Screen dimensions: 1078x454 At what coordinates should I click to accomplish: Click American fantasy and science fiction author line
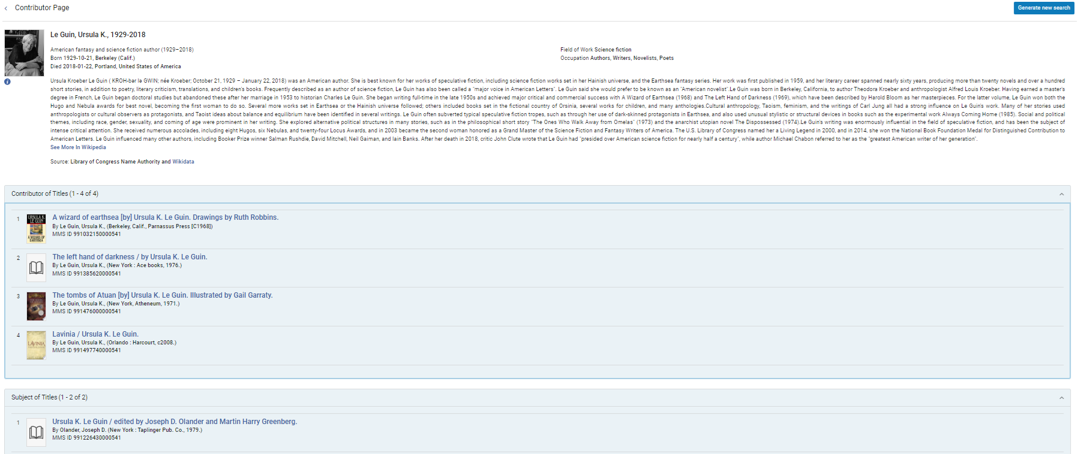pyautogui.click(x=122, y=50)
